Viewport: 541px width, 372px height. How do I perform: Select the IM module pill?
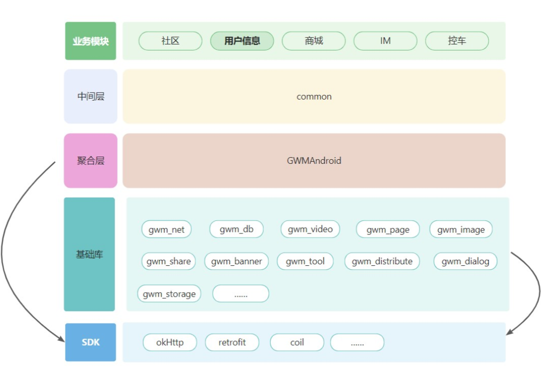click(385, 41)
